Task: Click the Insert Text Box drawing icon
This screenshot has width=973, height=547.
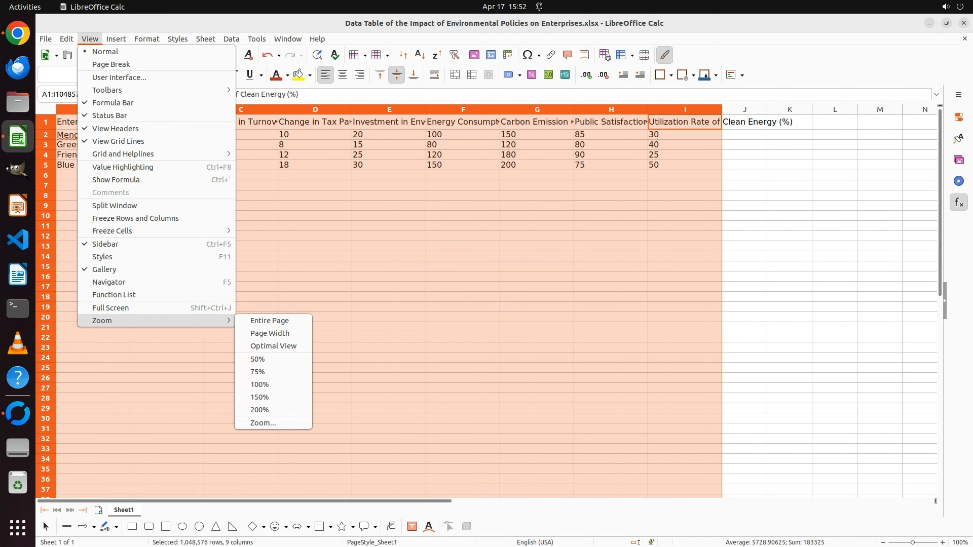Action: (412, 527)
